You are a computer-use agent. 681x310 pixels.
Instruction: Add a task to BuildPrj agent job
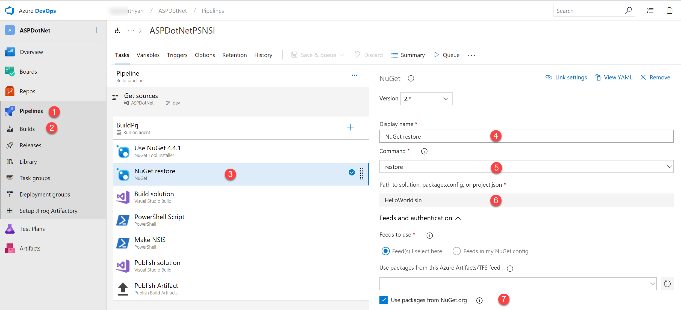point(350,127)
